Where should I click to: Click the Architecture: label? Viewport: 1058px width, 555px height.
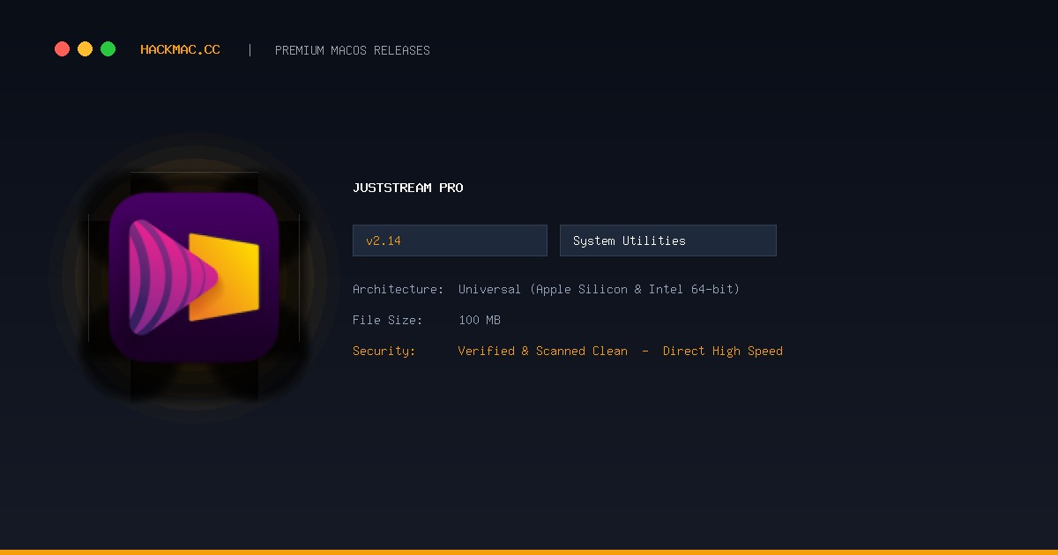pos(399,289)
